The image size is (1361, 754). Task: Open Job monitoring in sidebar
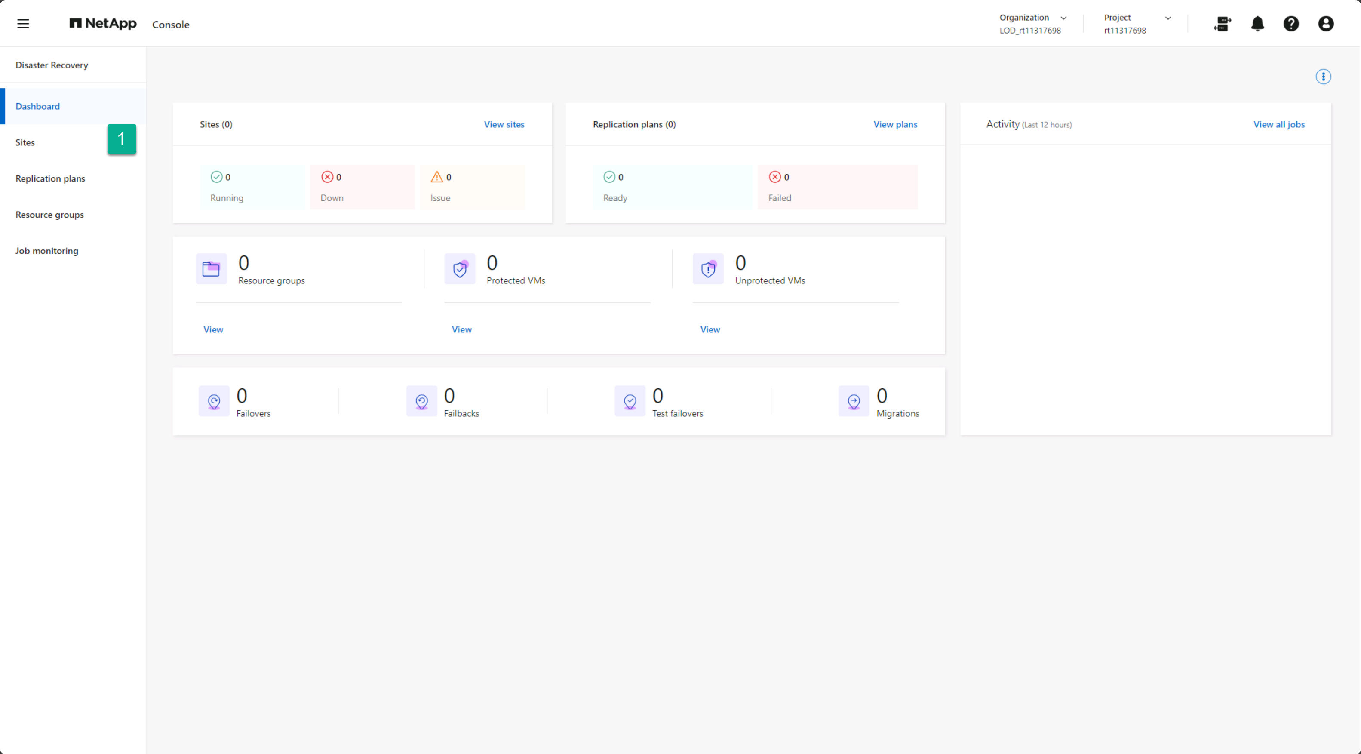point(46,251)
